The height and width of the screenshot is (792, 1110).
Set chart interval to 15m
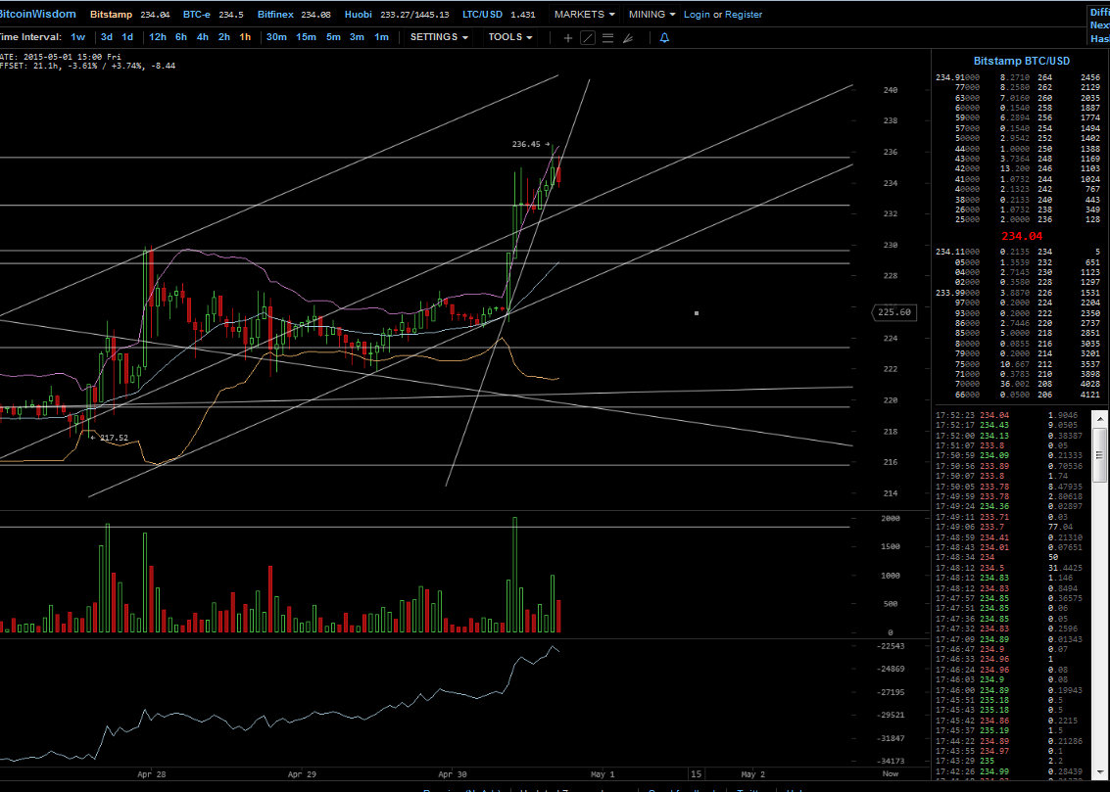(x=306, y=37)
